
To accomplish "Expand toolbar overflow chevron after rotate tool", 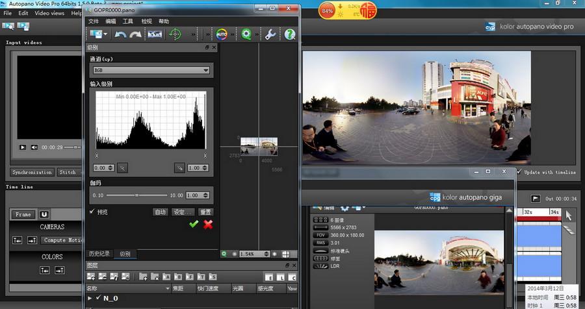I will point(193,34).
